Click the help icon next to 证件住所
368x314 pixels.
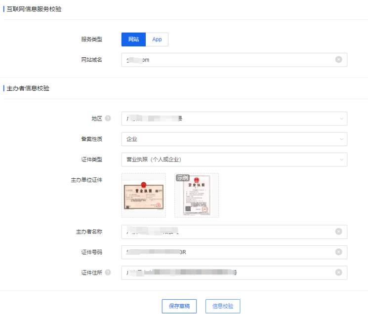point(108,273)
